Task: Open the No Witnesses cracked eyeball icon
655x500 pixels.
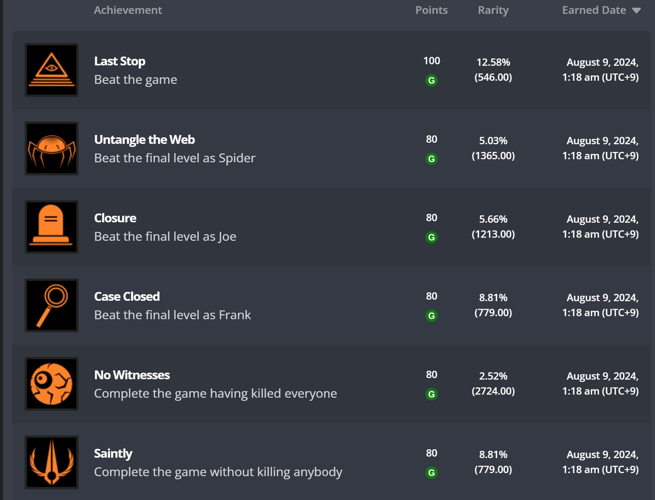Action: coord(52,384)
